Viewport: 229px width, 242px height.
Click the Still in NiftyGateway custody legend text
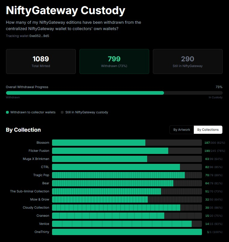[87, 112]
